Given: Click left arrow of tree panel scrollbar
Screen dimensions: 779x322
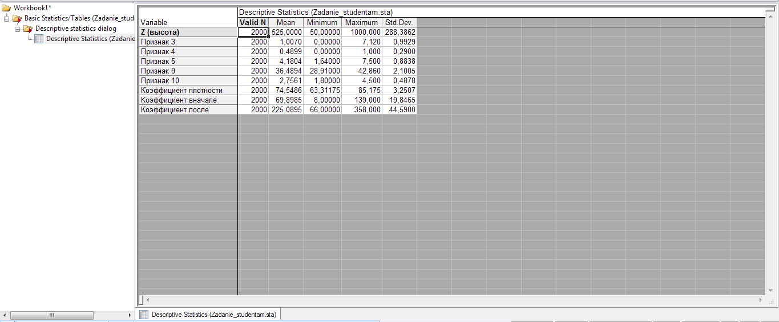Looking at the screenshot, I should point(5,315).
